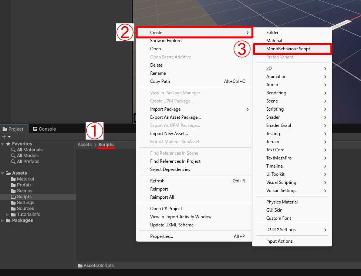
Task: Click Input Actions at the submenu bottom
Action: (x=279, y=241)
